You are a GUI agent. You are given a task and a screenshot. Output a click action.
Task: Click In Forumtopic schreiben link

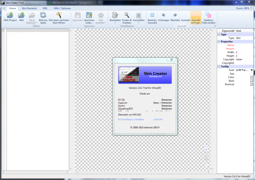(131, 119)
